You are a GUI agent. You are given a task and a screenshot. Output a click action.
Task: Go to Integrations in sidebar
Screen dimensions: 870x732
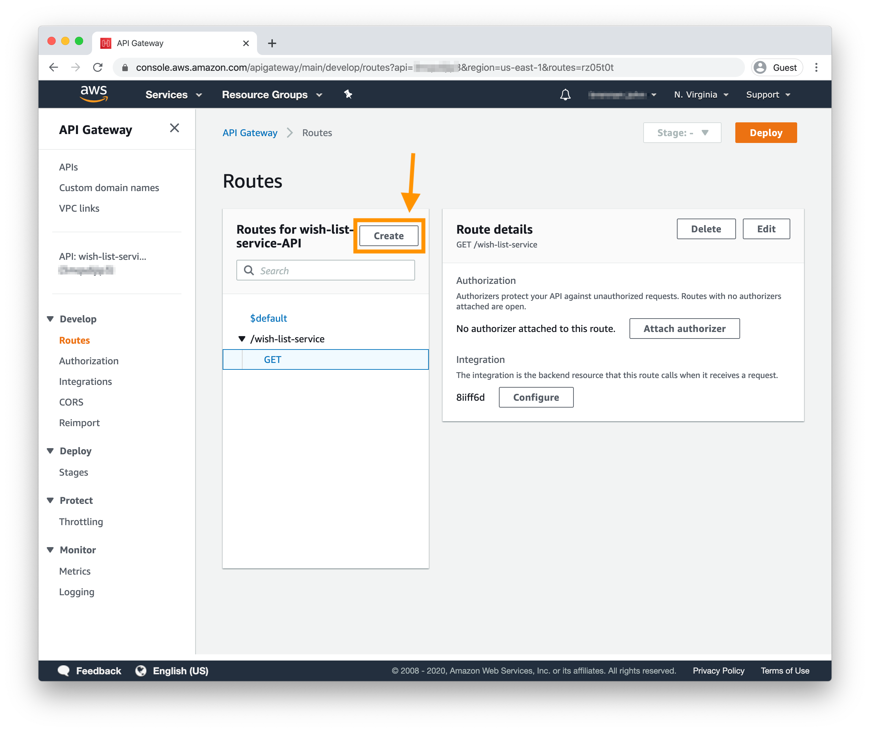86,381
